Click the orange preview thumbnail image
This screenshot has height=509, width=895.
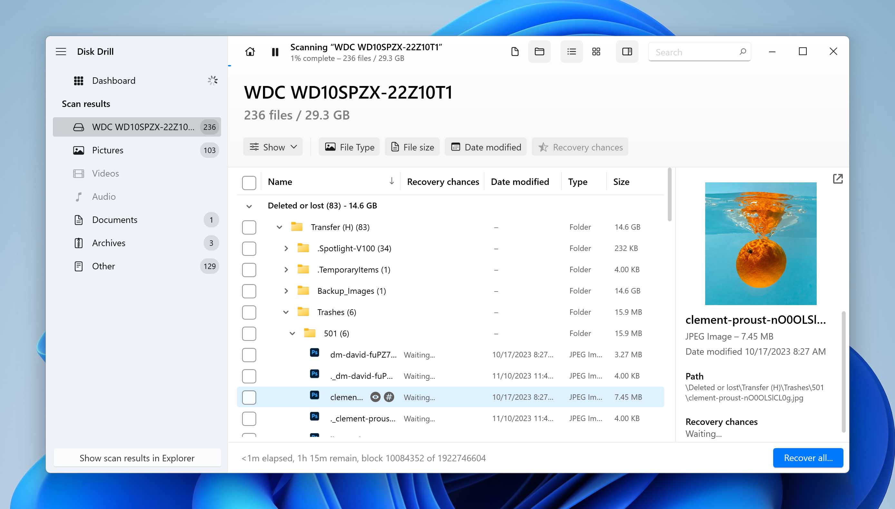[x=761, y=244]
